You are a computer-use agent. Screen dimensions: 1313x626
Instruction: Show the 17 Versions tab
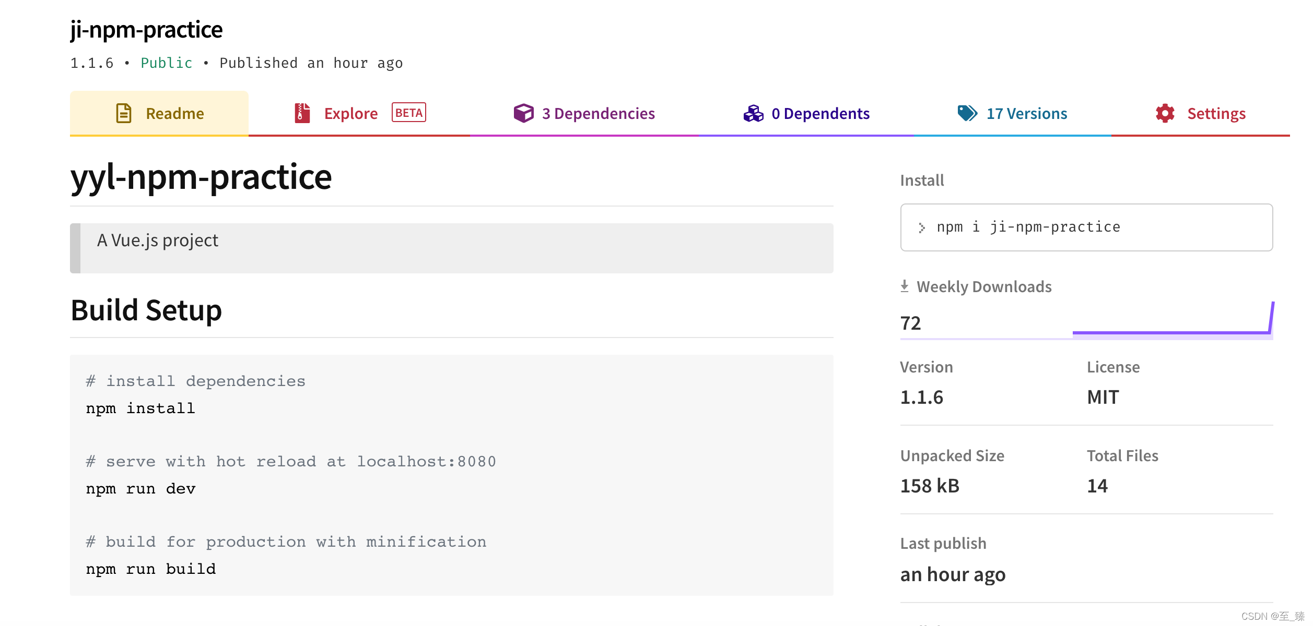tap(1026, 114)
